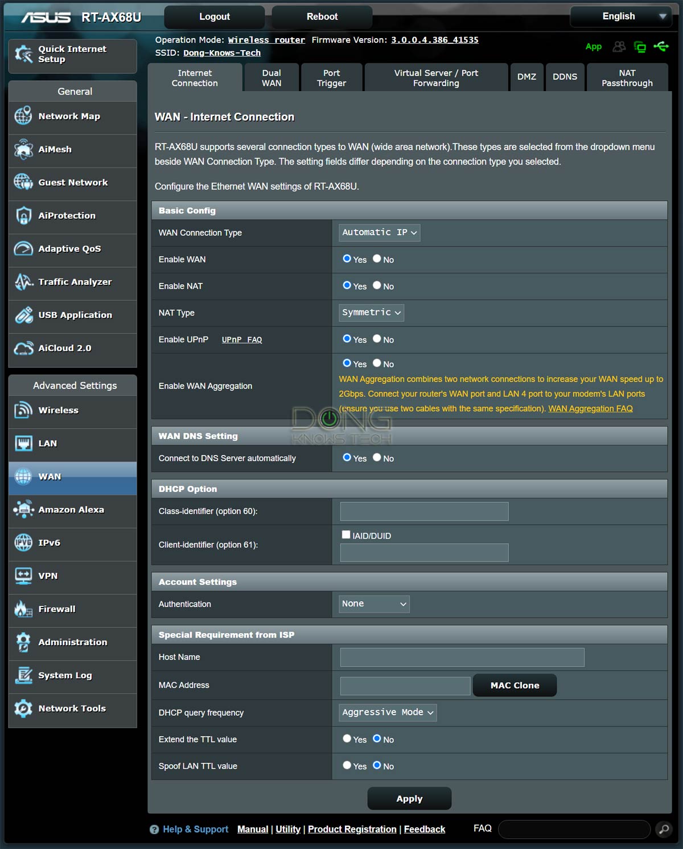Click the AiMesh sidebar icon
The width and height of the screenshot is (683, 849).
23,149
